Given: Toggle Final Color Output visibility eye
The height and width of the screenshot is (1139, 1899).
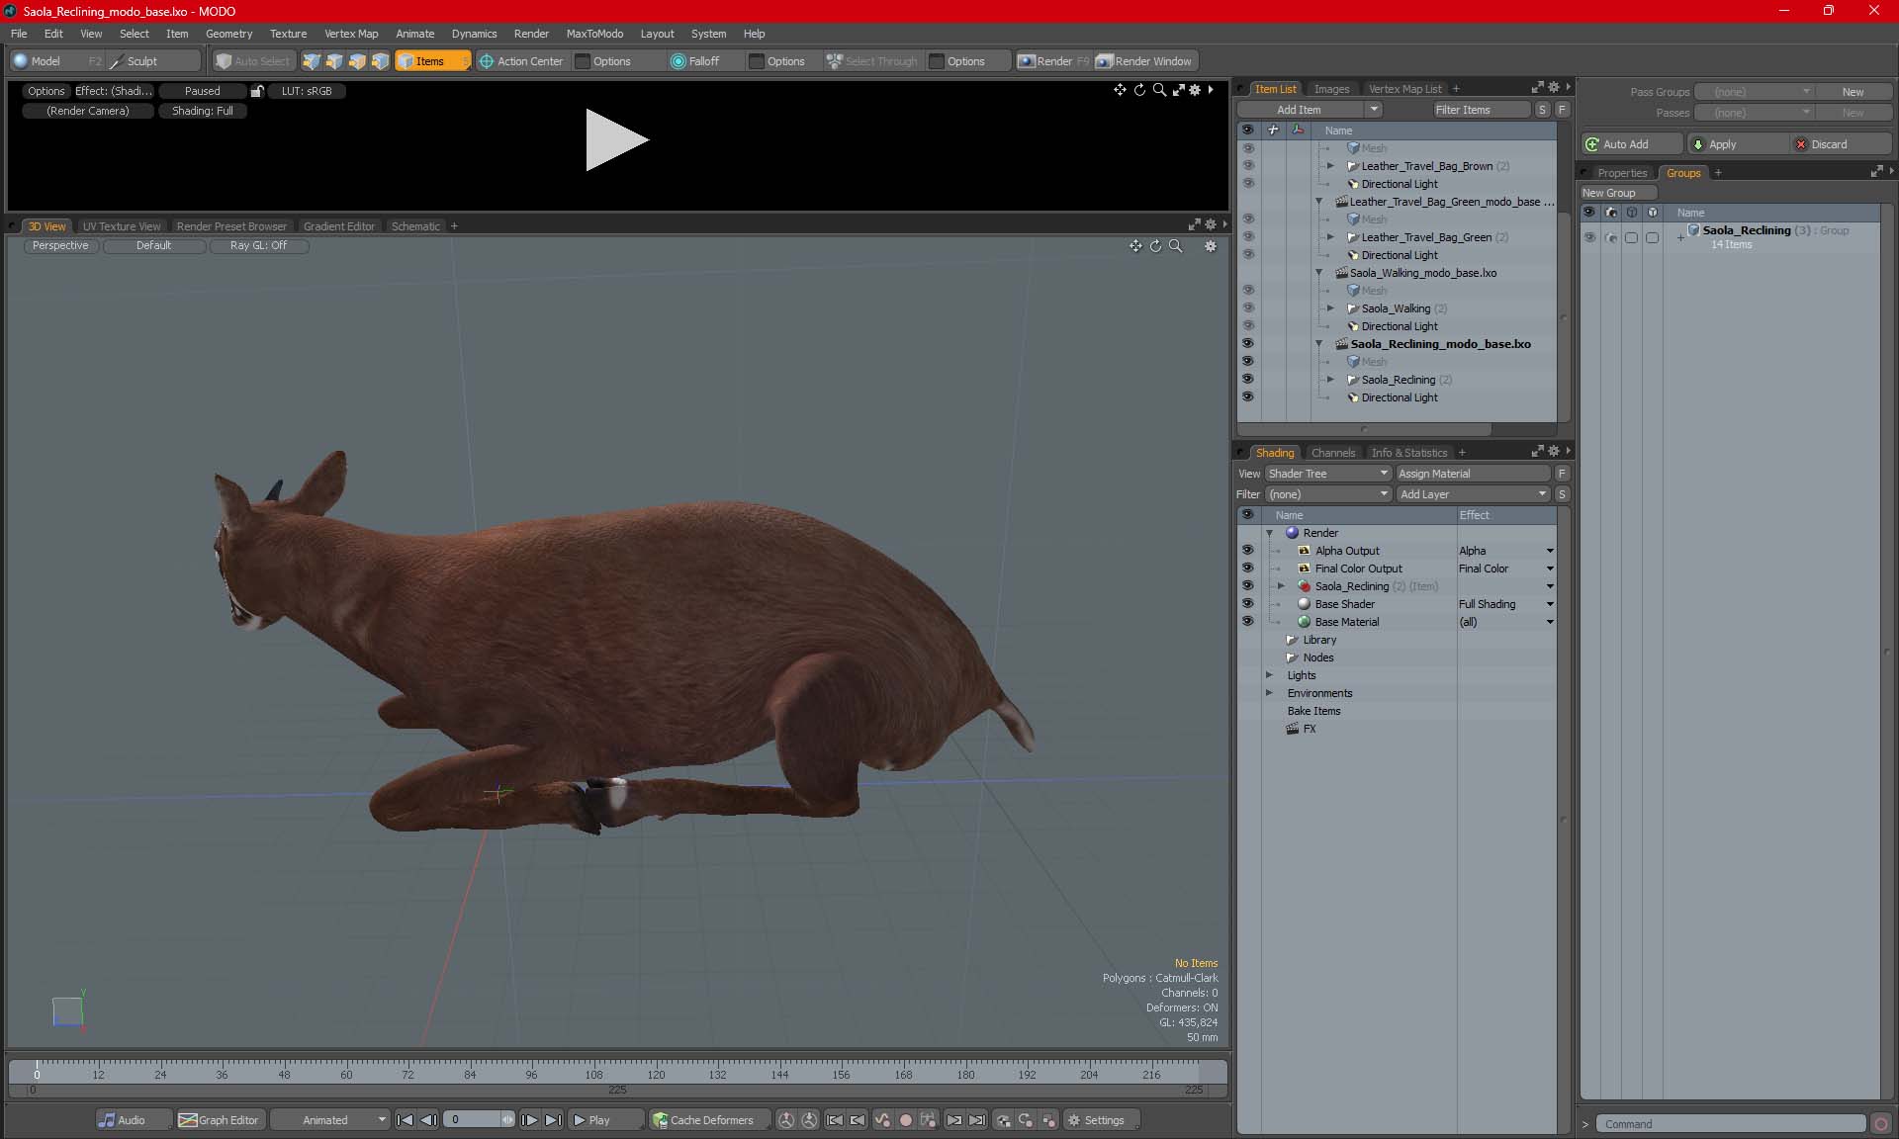Looking at the screenshot, I should click(1248, 569).
